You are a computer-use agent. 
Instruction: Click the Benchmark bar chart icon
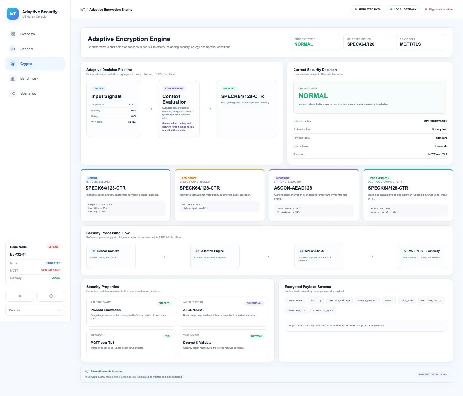coord(13,78)
